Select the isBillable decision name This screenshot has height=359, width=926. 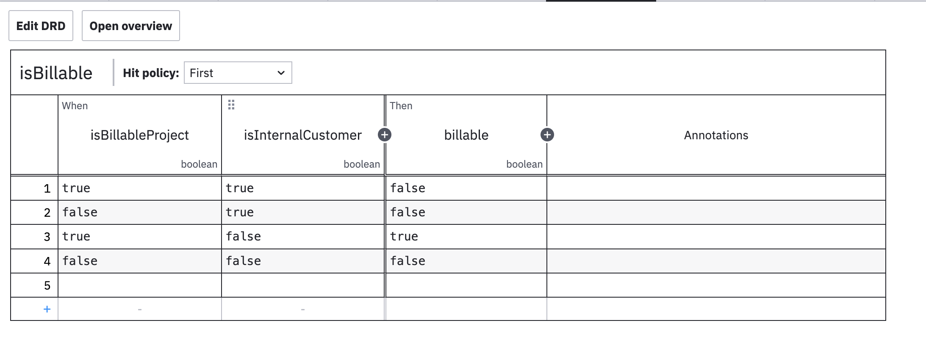(x=56, y=73)
